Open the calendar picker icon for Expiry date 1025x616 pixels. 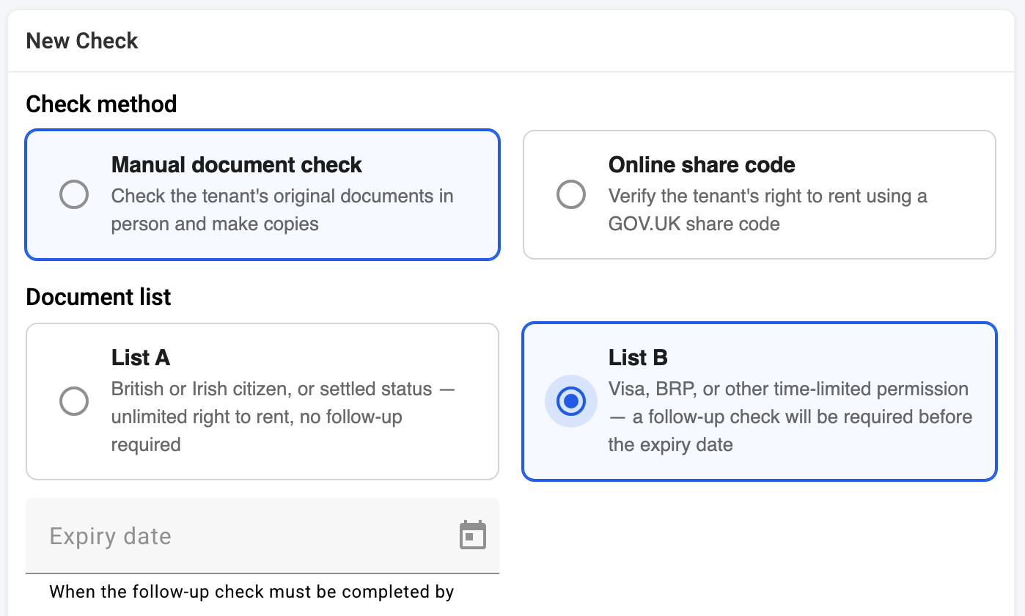pyautogui.click(x=473, y=535)
